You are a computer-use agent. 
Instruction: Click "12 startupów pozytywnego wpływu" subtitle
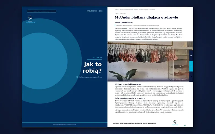89,77
